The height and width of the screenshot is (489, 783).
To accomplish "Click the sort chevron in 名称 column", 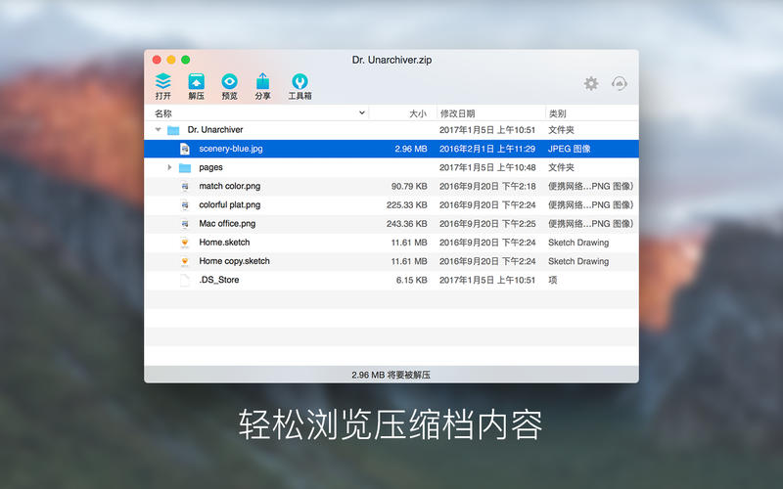I will click(361, 113).
